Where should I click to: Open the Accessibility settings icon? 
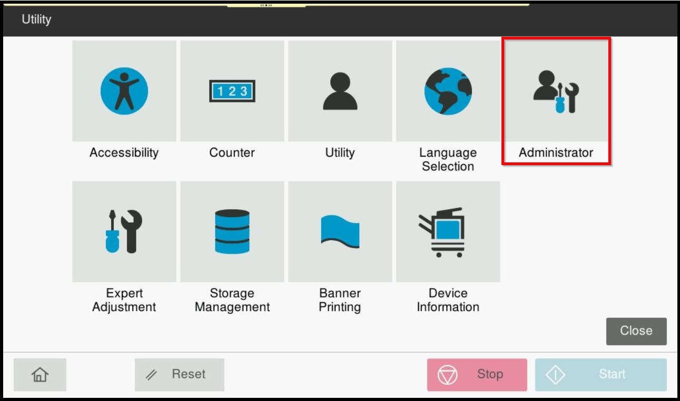pos(124,91)
